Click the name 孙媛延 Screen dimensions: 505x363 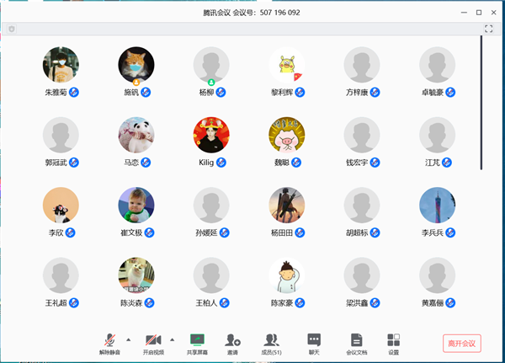point(206,232)
